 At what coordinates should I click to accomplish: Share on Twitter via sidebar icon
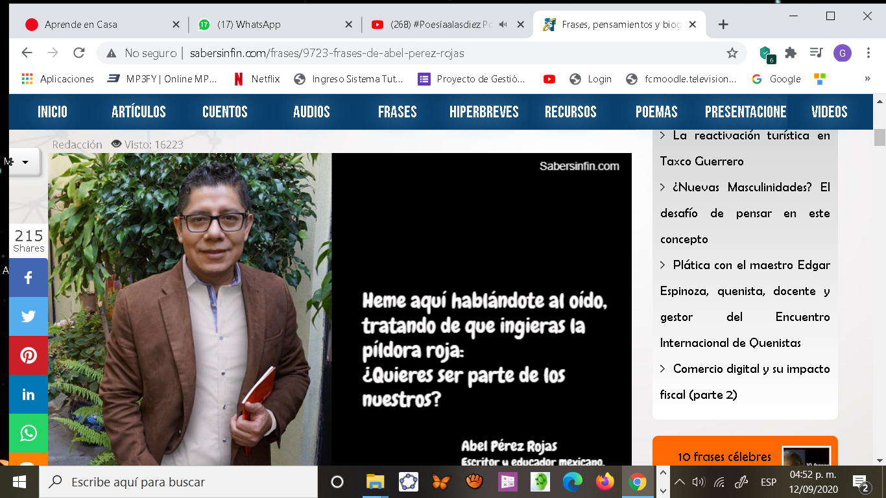29,316
